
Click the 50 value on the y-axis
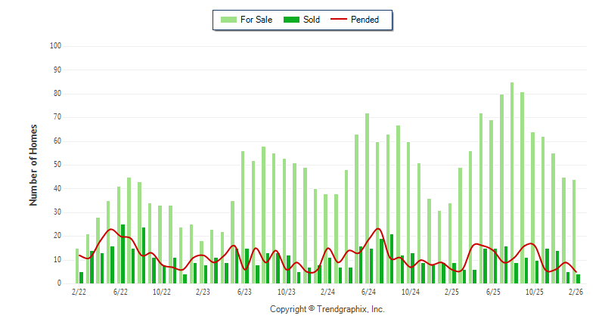point(57,165)
